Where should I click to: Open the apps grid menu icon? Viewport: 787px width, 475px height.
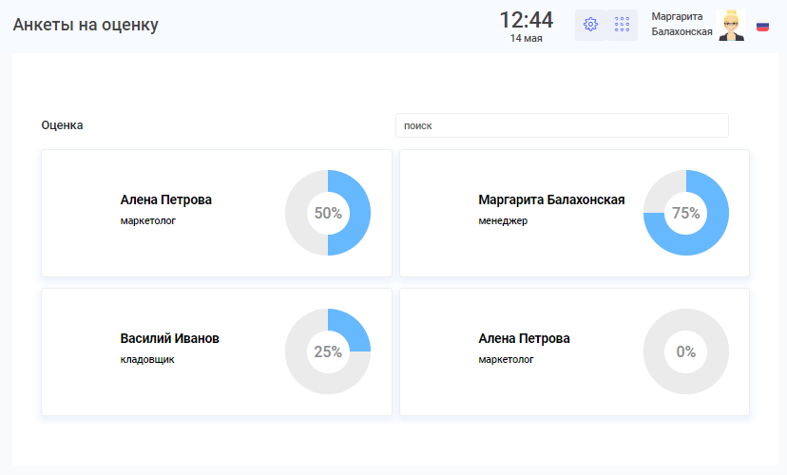[x=623, y=25]
